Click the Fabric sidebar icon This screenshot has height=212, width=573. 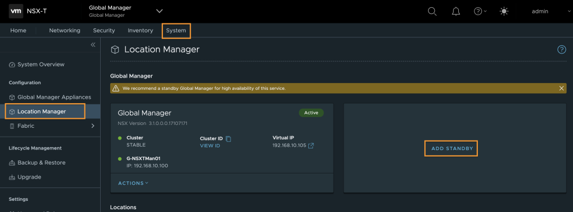tap(12, 126)
